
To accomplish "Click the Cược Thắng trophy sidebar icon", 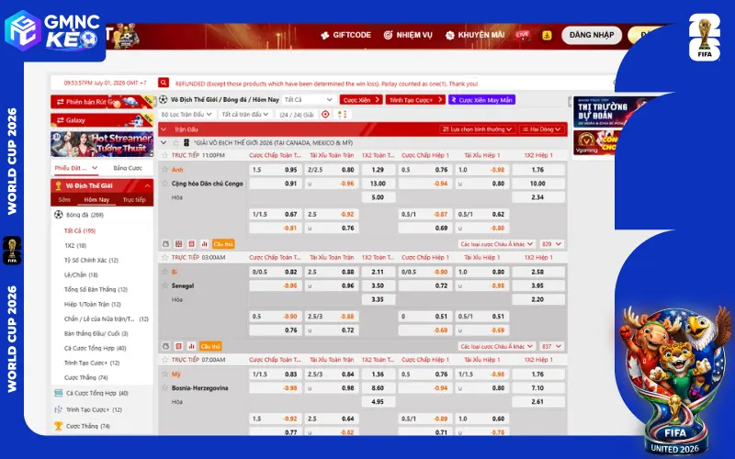I will (58, 426).
